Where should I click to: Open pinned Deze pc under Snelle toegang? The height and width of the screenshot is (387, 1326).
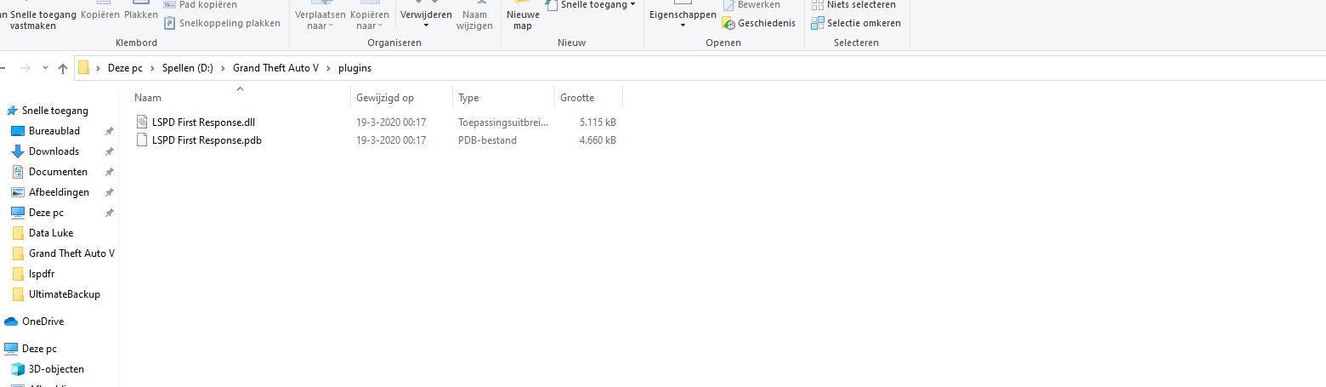(46, 213)
